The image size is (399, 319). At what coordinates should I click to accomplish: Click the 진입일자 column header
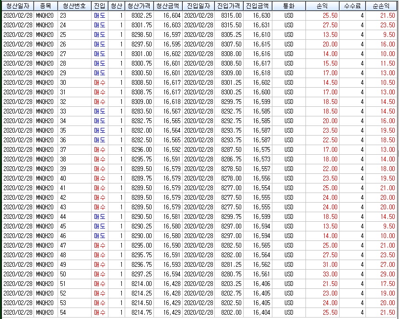(199, 6)
